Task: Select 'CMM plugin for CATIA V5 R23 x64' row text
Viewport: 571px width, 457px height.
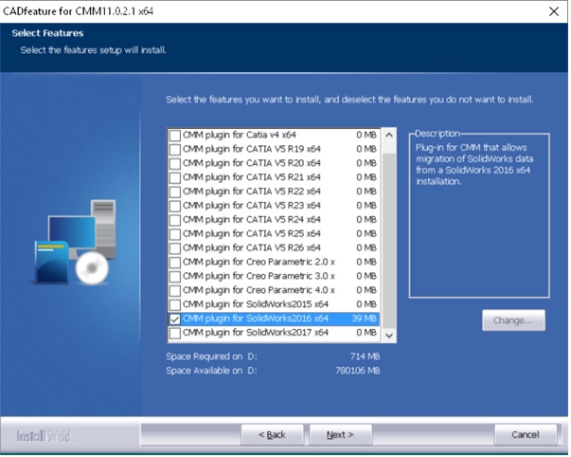Action: click(x=252, y=206)
